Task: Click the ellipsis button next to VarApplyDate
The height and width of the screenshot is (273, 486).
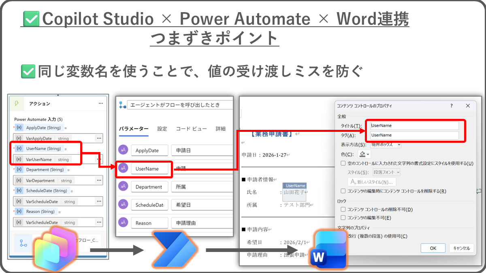Action: (x=98, y=138)
